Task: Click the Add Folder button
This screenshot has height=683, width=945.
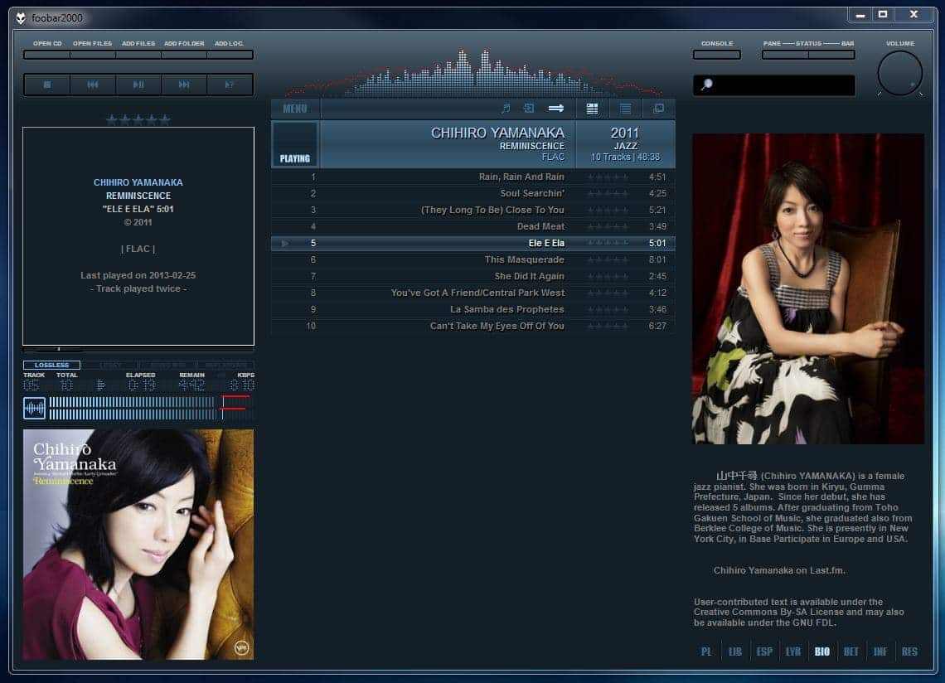Action: coord(184,55)
